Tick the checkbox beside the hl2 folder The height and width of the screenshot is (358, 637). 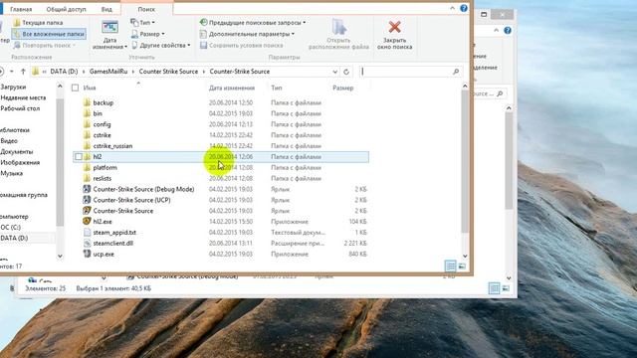click(x=79, y=157)
